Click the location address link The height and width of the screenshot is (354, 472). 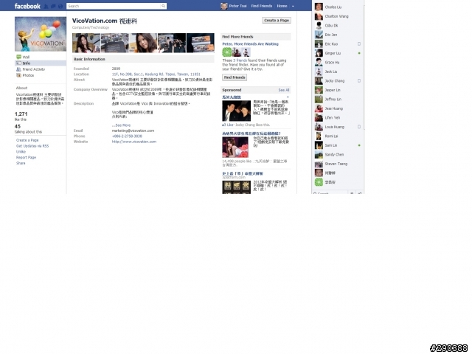(156, 74)
